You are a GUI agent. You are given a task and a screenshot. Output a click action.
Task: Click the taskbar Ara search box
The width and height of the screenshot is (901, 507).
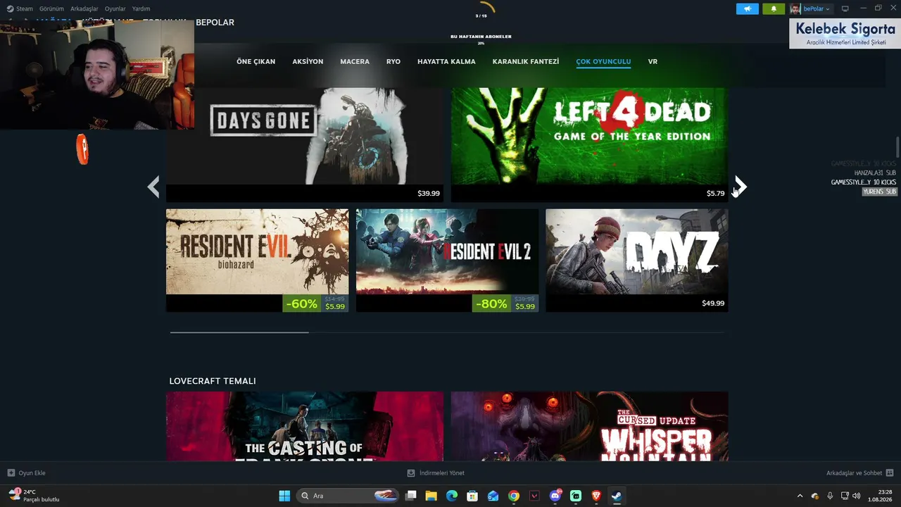coord(348,496)
